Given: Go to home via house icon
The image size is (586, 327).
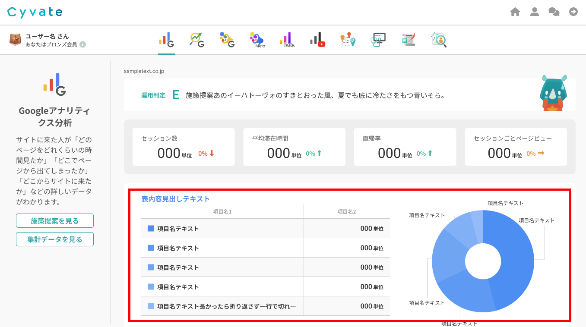Looking at the screenshot, I should click(x=515, y=12).
